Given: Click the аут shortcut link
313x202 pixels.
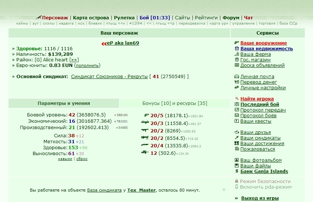Looking at the screenshot, I should tap(35, 23).
